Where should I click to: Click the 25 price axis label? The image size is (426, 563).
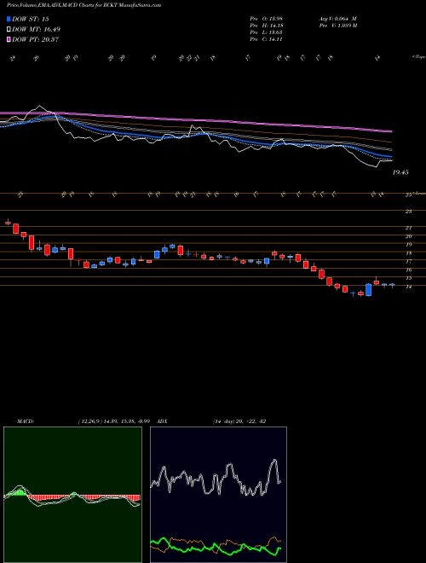(x=408, y=195)
